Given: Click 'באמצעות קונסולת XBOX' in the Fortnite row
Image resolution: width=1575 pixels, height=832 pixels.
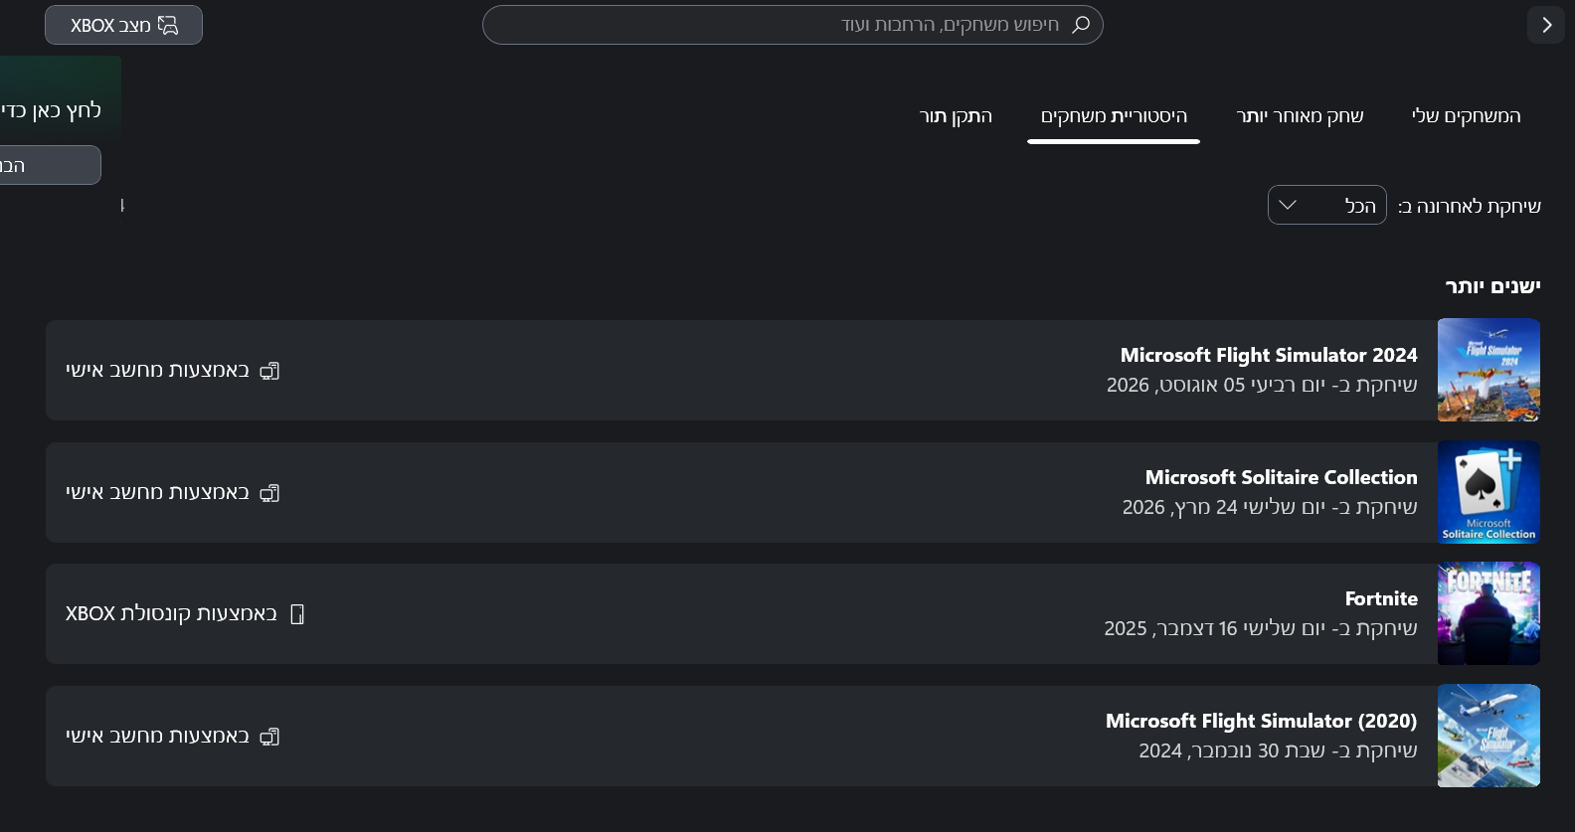Looking at the screenshot, I should click(x=171, y=614).
